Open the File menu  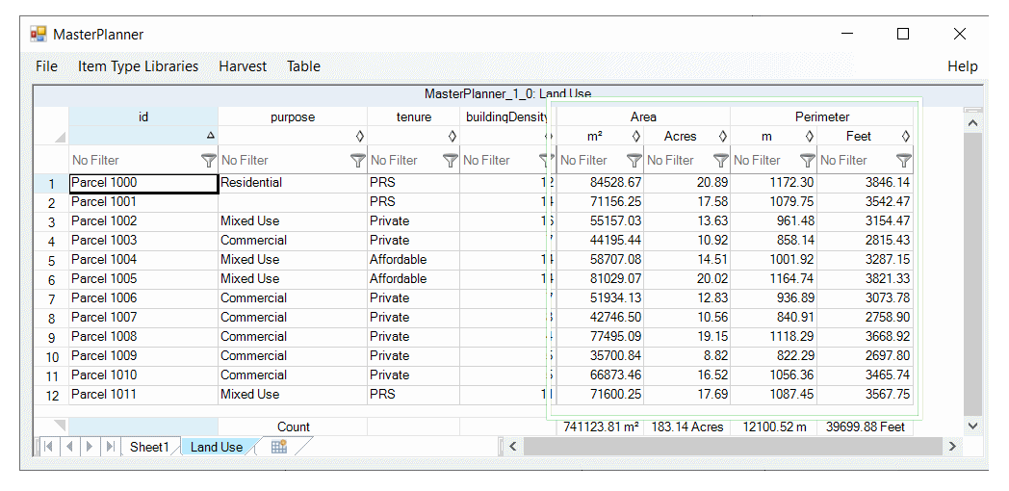coord(46,66)
